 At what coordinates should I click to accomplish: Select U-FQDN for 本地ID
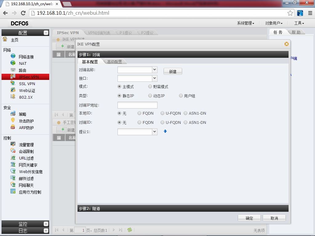(x=162, y=113)
